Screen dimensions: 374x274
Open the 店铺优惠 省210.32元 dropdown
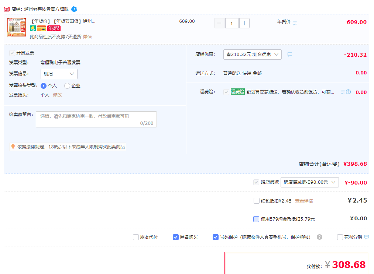(253, 55)
